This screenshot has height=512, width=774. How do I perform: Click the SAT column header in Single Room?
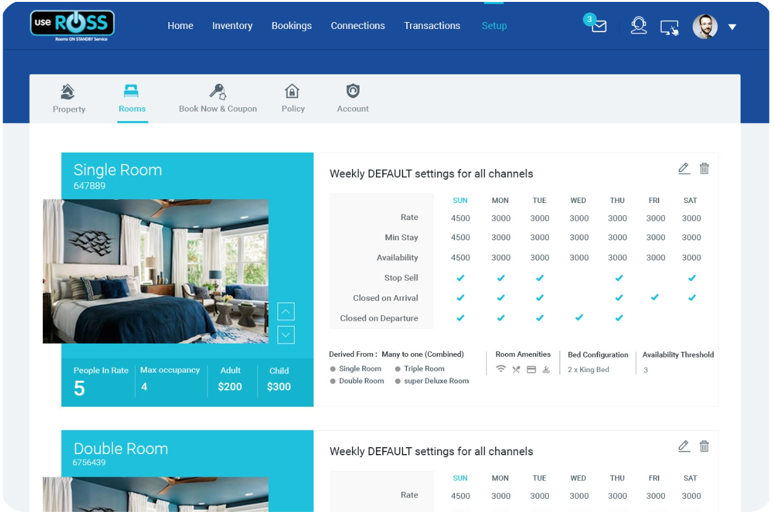(x=691, y=201)
